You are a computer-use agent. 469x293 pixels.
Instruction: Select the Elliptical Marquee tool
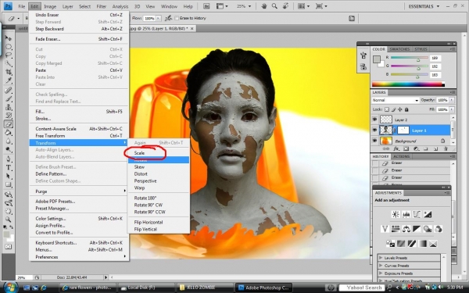pyautogui.click(x=9, y=47)
